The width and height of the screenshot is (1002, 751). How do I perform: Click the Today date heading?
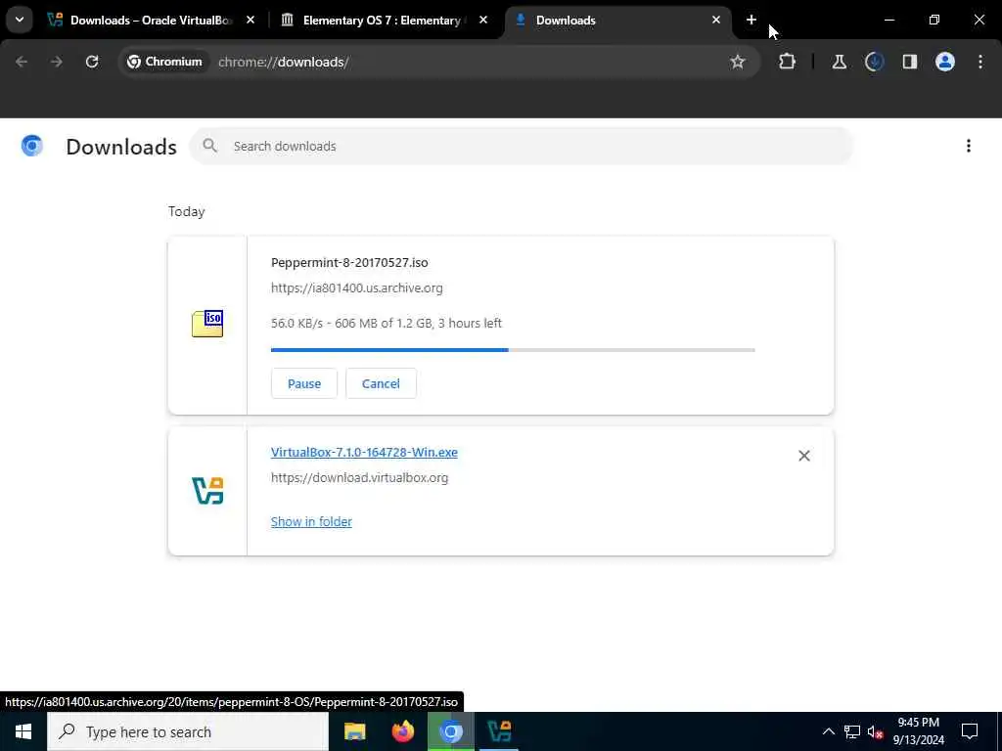click(186, 211)
